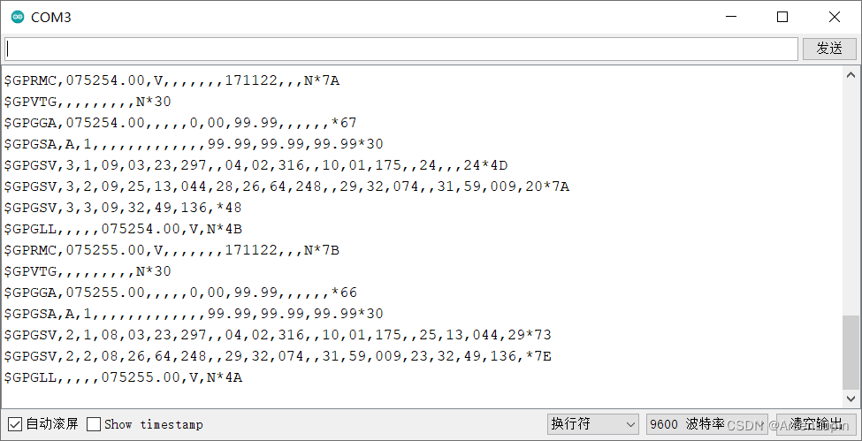Viewport: 862px width, 441px height.
Task: Maximize the COM3 serial monitor window
Action: point(782,17)
